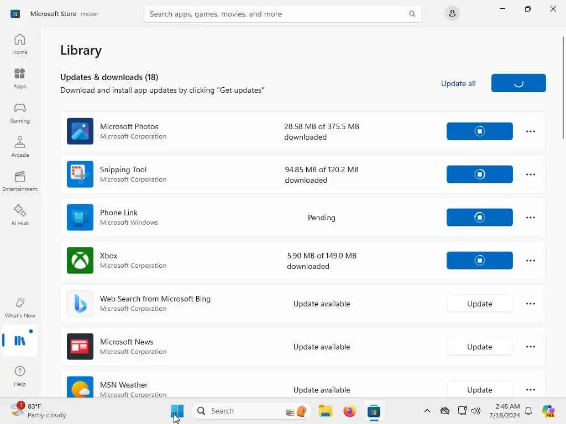Viewport: 566px width, 424px height.
Task: Update MSN Weather app
Action: (479, 389)
